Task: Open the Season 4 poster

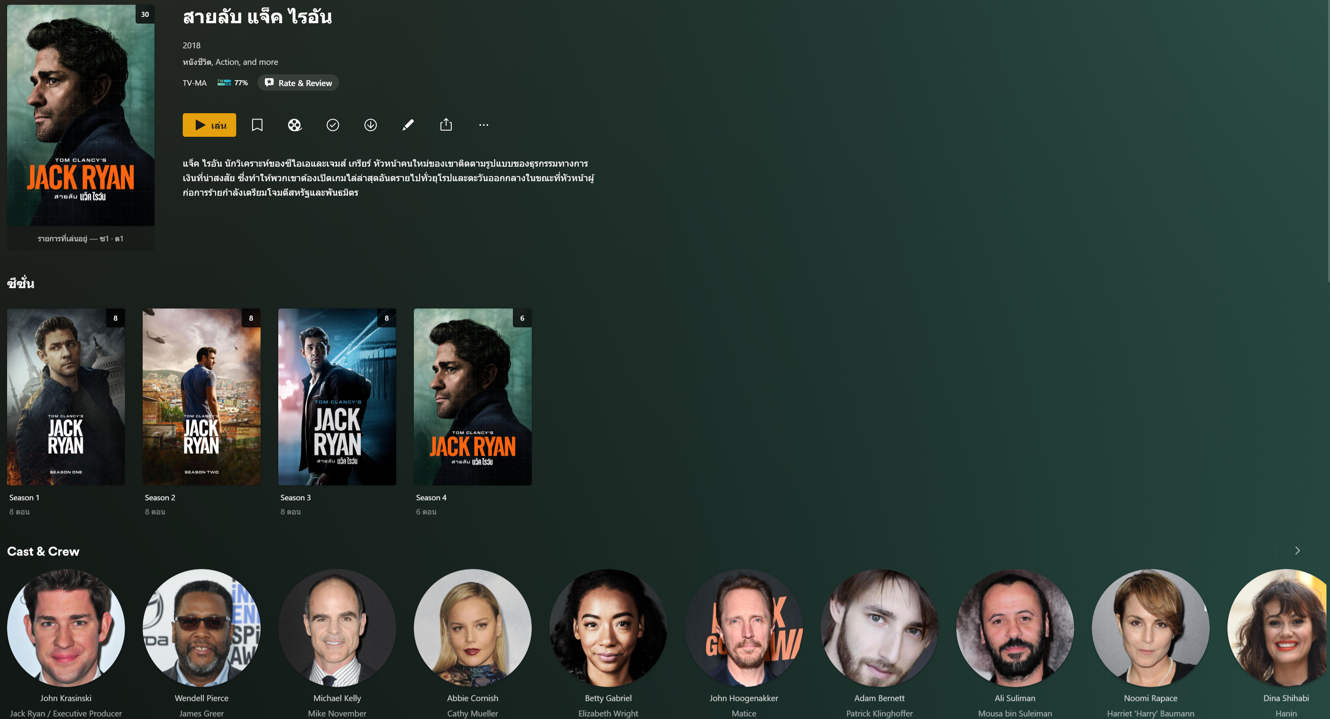Action: 472,396
